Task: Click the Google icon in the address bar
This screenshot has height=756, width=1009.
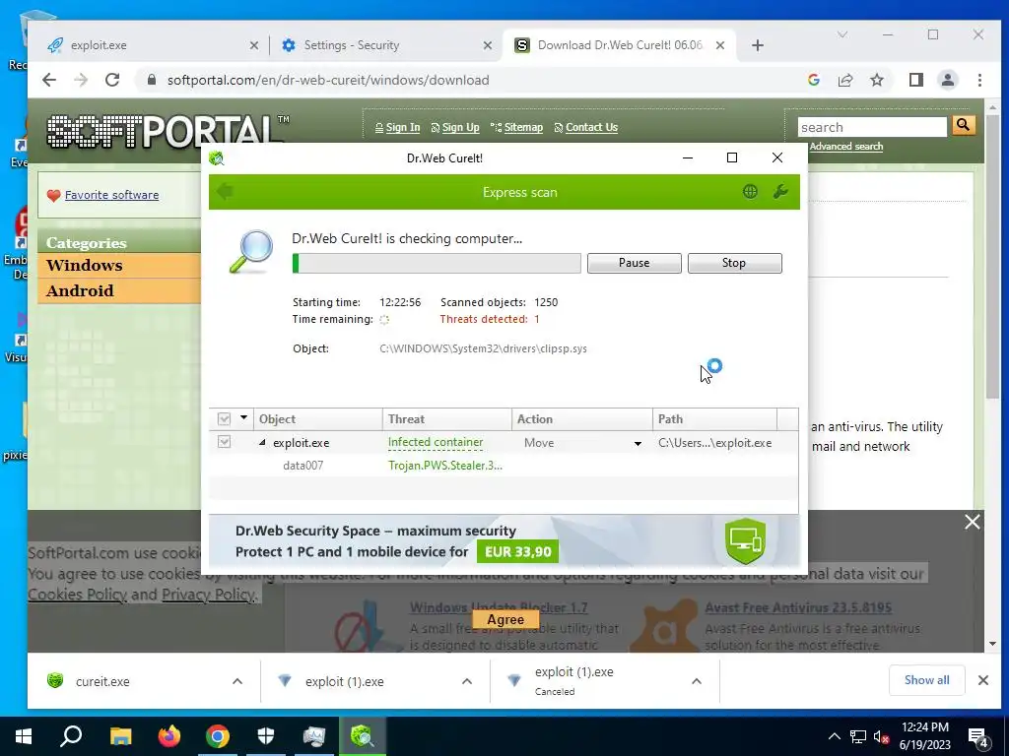Action: [813, 80]
